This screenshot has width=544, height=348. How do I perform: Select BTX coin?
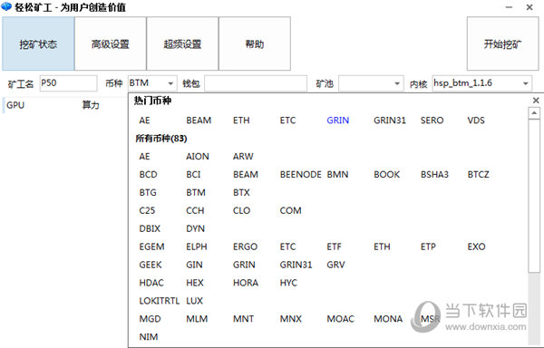[241, 192]
